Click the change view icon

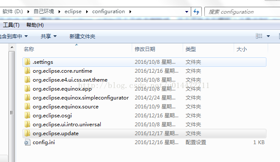click(x=259, y=36)
